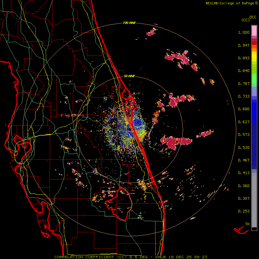The image size is (259, 259).
Task: Click the DCC label above the color scale
Action: point(253,17)
